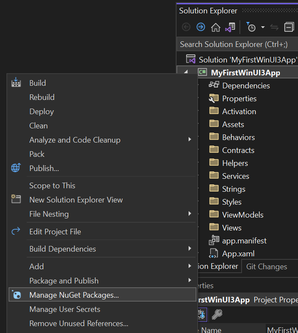Select the app.manifest file
This screenshot has height=333, width=298.
point(244,241)
